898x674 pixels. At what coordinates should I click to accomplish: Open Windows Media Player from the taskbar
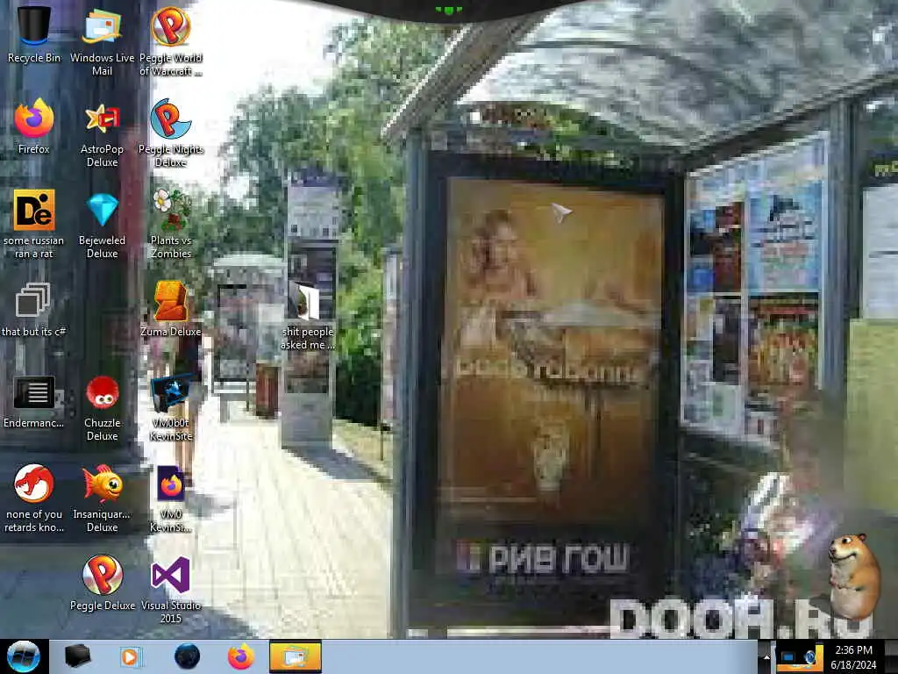click(x=130, y=656)
